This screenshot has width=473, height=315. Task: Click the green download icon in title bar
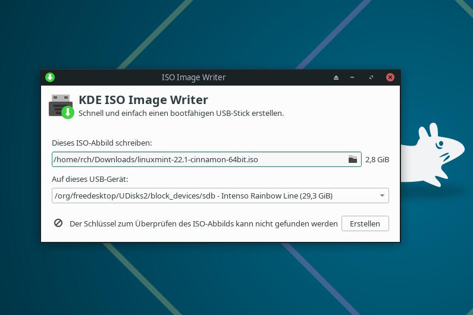coord(50,77)
